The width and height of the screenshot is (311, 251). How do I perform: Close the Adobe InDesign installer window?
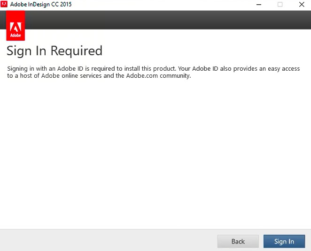tap(301, 4)
